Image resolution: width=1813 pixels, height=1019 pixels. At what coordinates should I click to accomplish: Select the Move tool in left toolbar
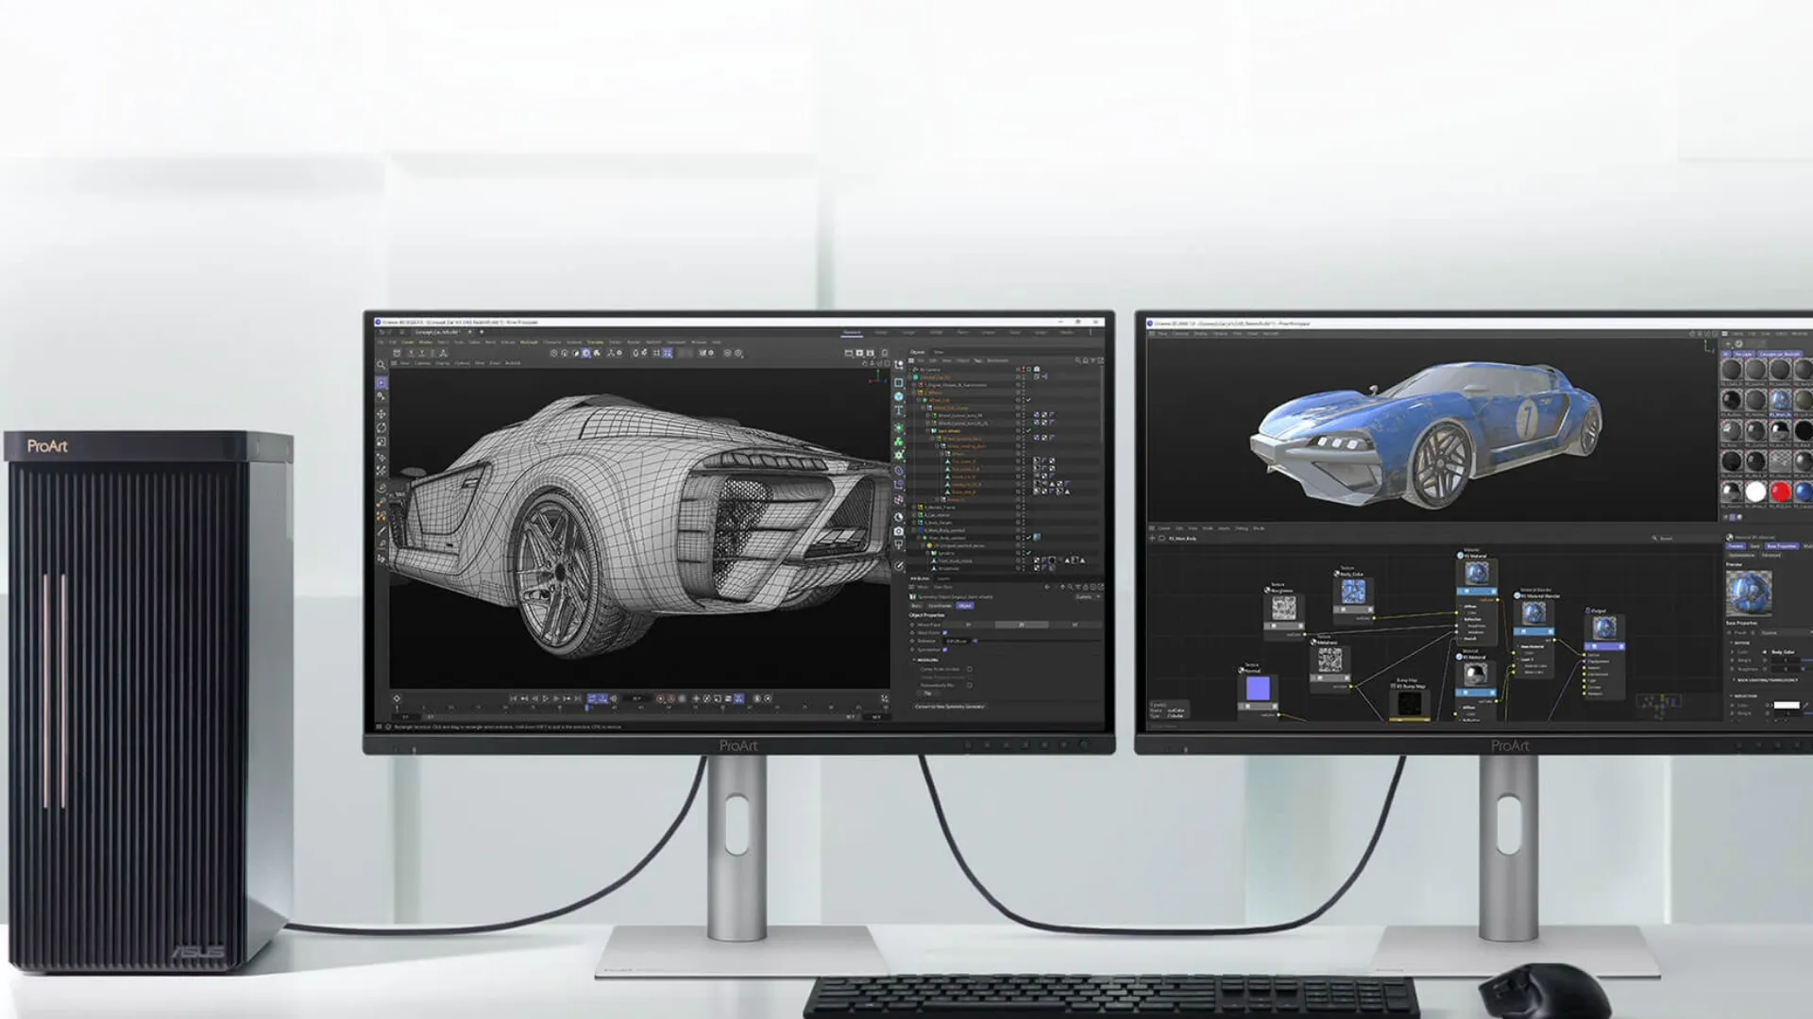381,414
